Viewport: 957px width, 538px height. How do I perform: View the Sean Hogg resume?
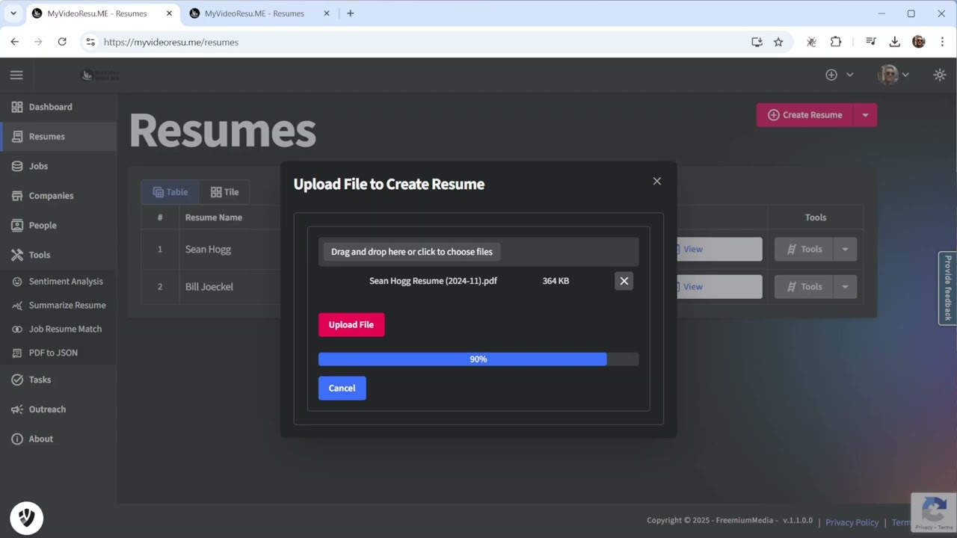tap(718, 250)
